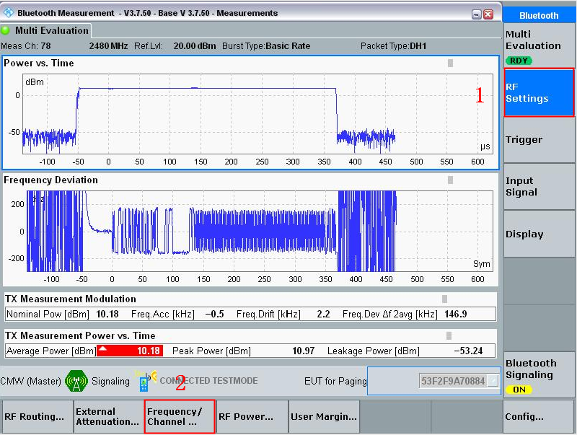
Task: Click the Nominal Pow value 10.18
Action: click(x=107, y=314)
